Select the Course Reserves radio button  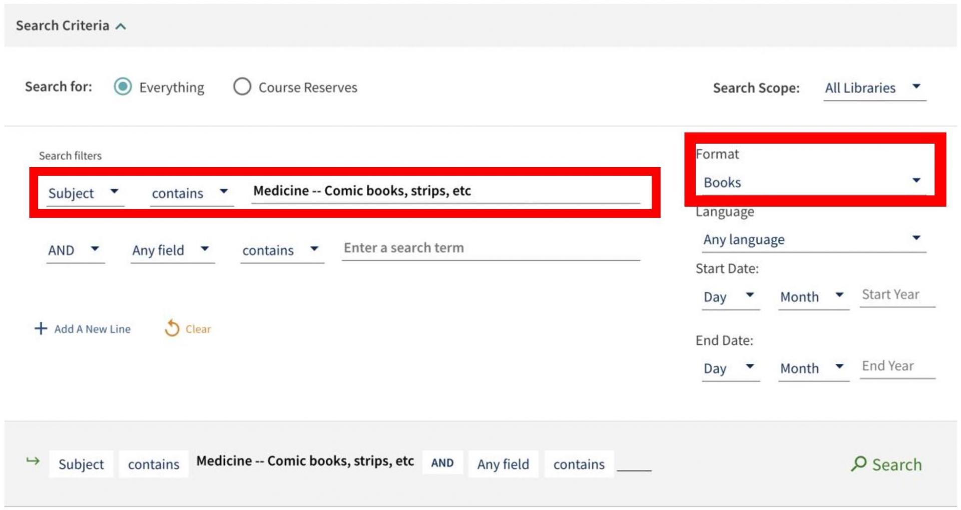tap(242, 87)
